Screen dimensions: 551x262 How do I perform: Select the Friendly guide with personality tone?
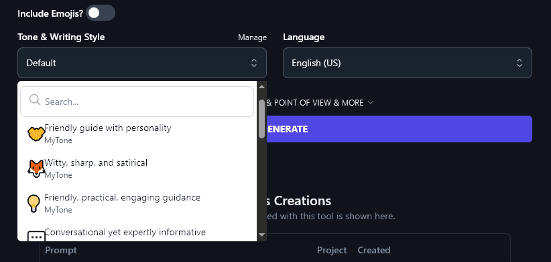click(137, 134)
